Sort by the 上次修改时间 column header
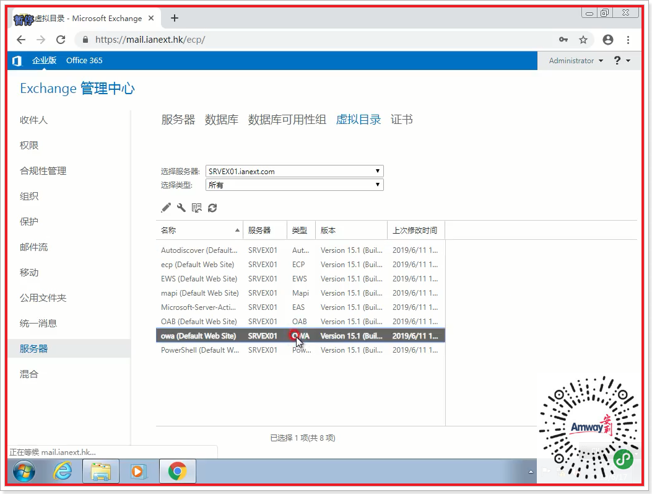Image resolution: width=652 pixels, height=494 pixels. [416, 230]
